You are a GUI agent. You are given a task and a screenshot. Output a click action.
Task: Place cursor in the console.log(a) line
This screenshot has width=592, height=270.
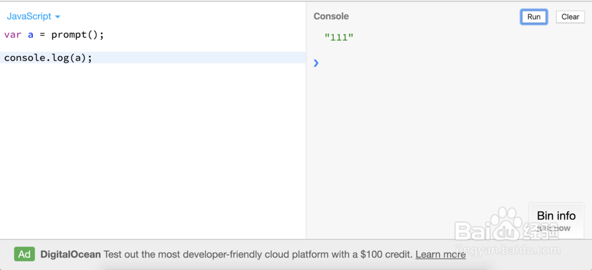pos(49,58)
